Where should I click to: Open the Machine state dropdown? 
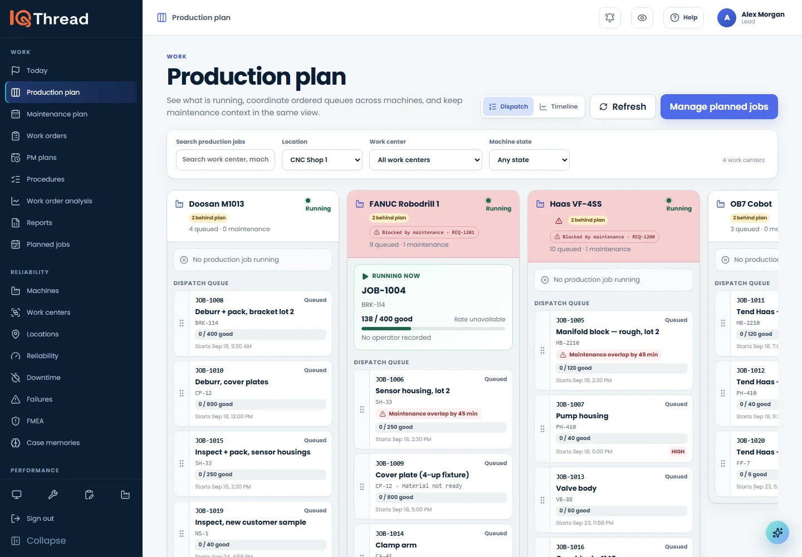[530, 160]
